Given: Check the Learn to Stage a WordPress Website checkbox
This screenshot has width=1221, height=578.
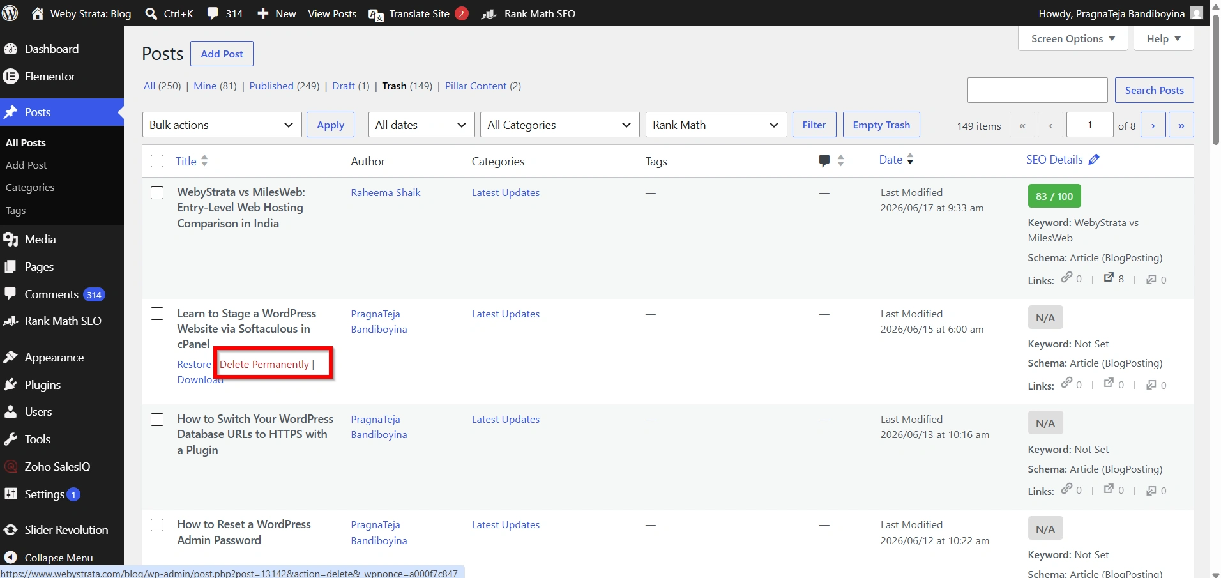Looking at the screenshot, I should click(157, 314).
